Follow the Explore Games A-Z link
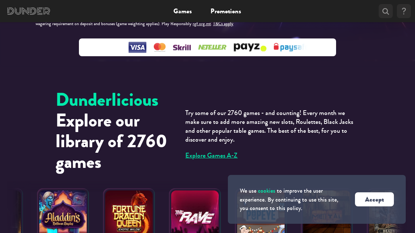The height and width of the screenshot is (233, 415). 212,155
